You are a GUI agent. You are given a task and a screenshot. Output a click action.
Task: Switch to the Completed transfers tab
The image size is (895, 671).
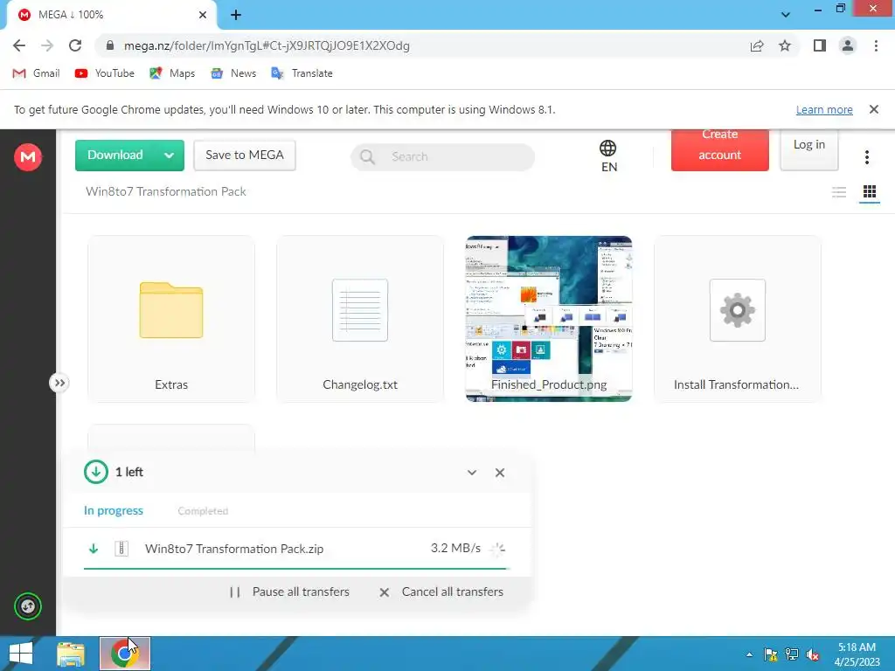203,511
